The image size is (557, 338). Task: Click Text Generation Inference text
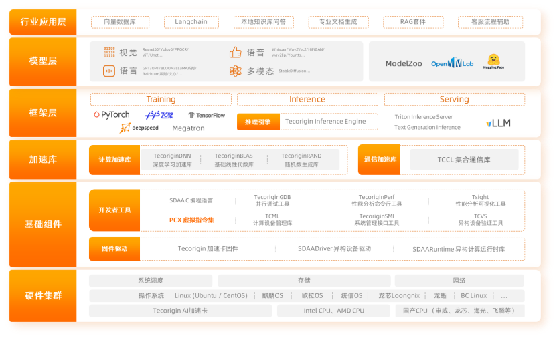(x=427, y=127)
